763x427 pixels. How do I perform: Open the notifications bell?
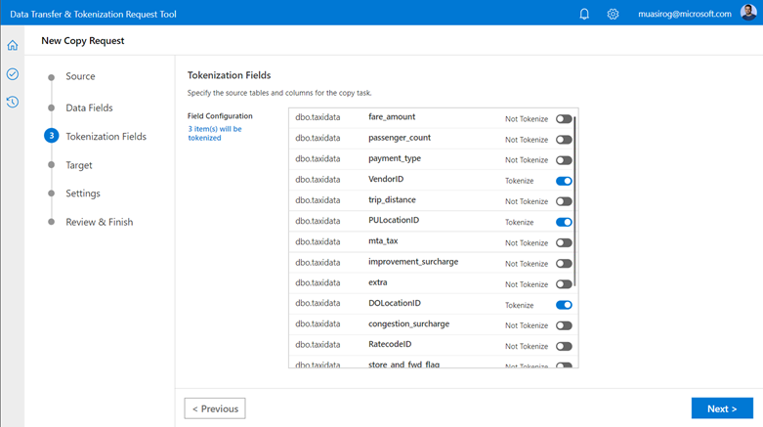click(584, 14)
